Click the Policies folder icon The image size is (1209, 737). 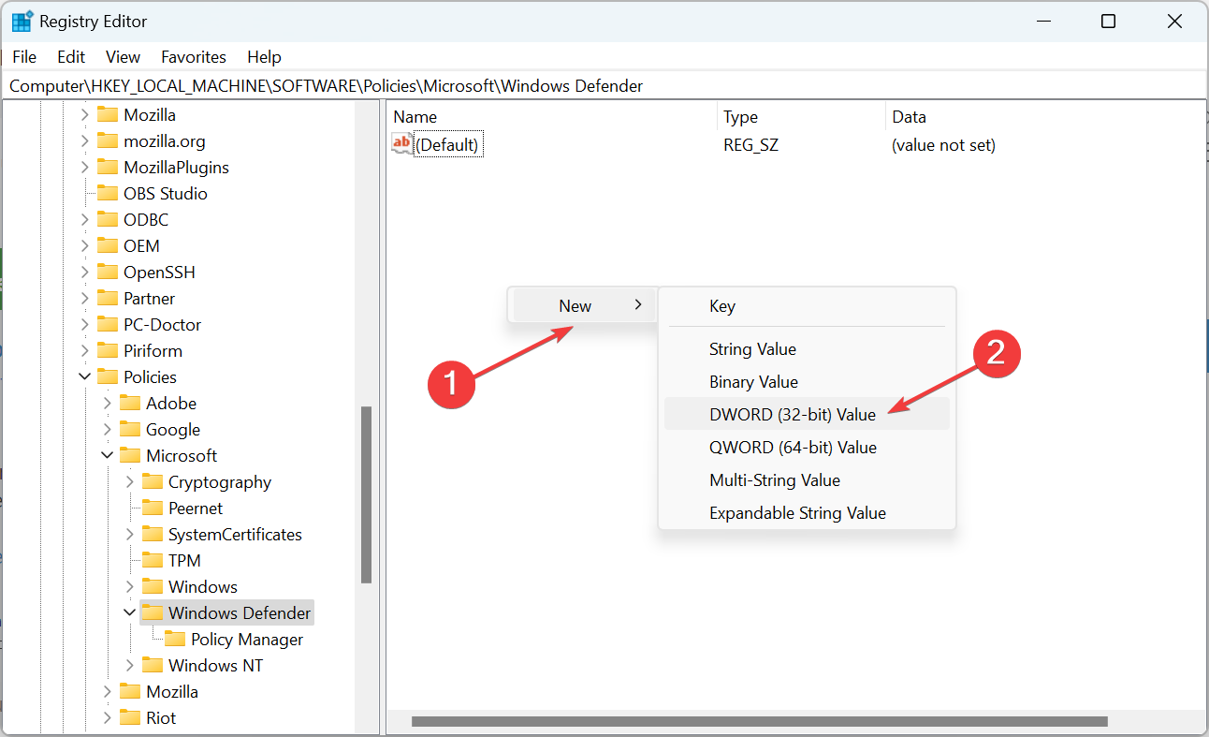(108, 376)
